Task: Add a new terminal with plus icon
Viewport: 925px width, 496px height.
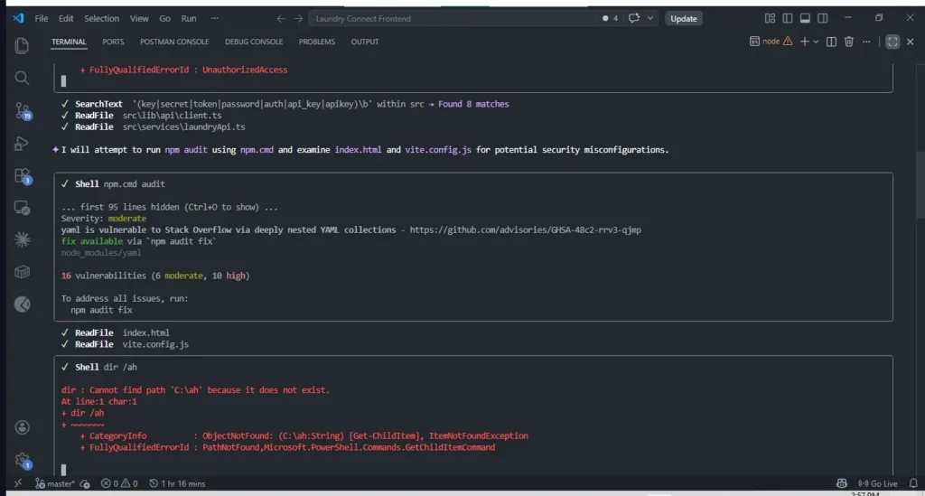Action: [x=804, y=42]
